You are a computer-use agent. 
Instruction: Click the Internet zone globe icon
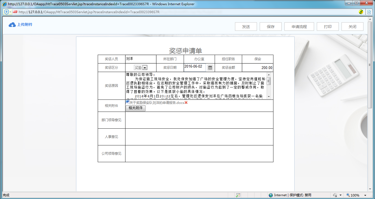click(271, 195)
